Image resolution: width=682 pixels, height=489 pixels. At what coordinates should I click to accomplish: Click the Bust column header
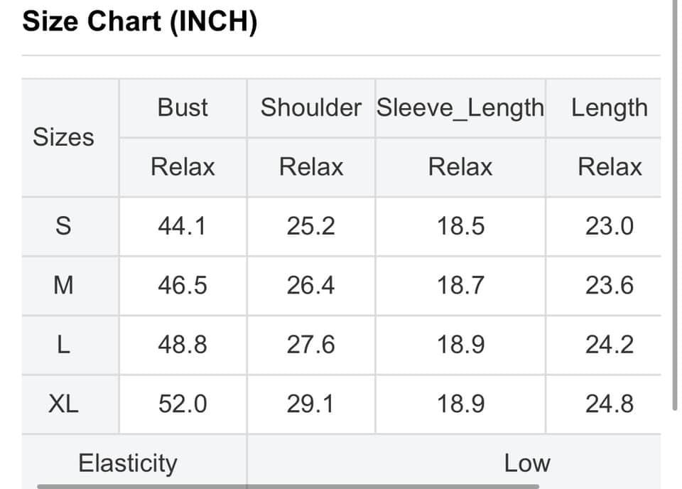tap(183, 108)
